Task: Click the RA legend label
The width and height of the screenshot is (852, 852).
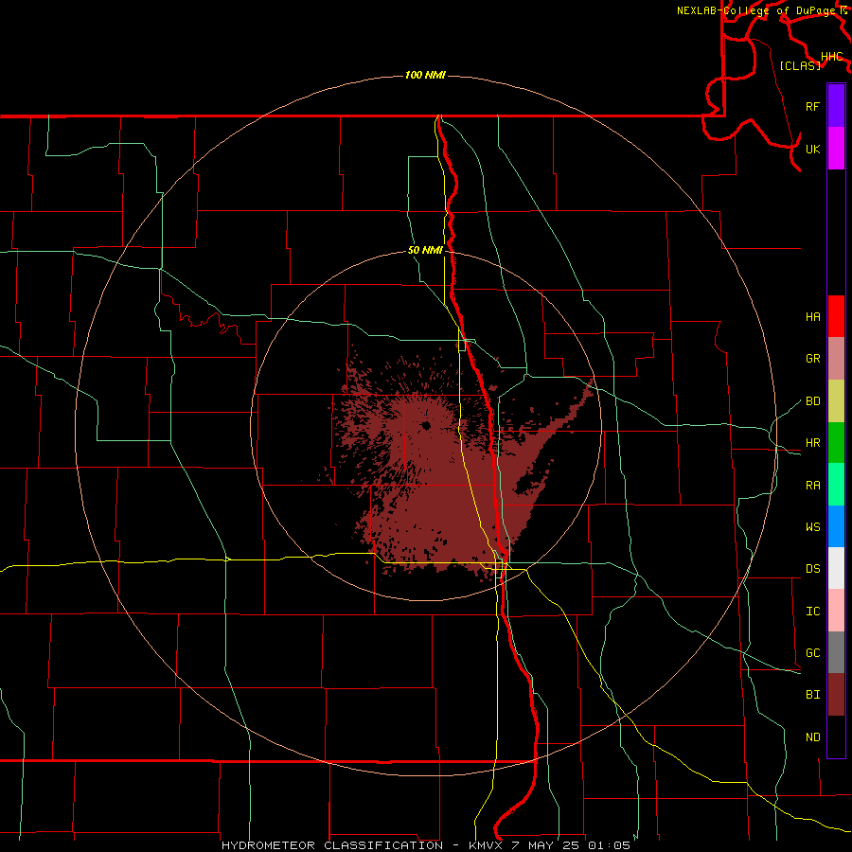Action: [812, 486]
